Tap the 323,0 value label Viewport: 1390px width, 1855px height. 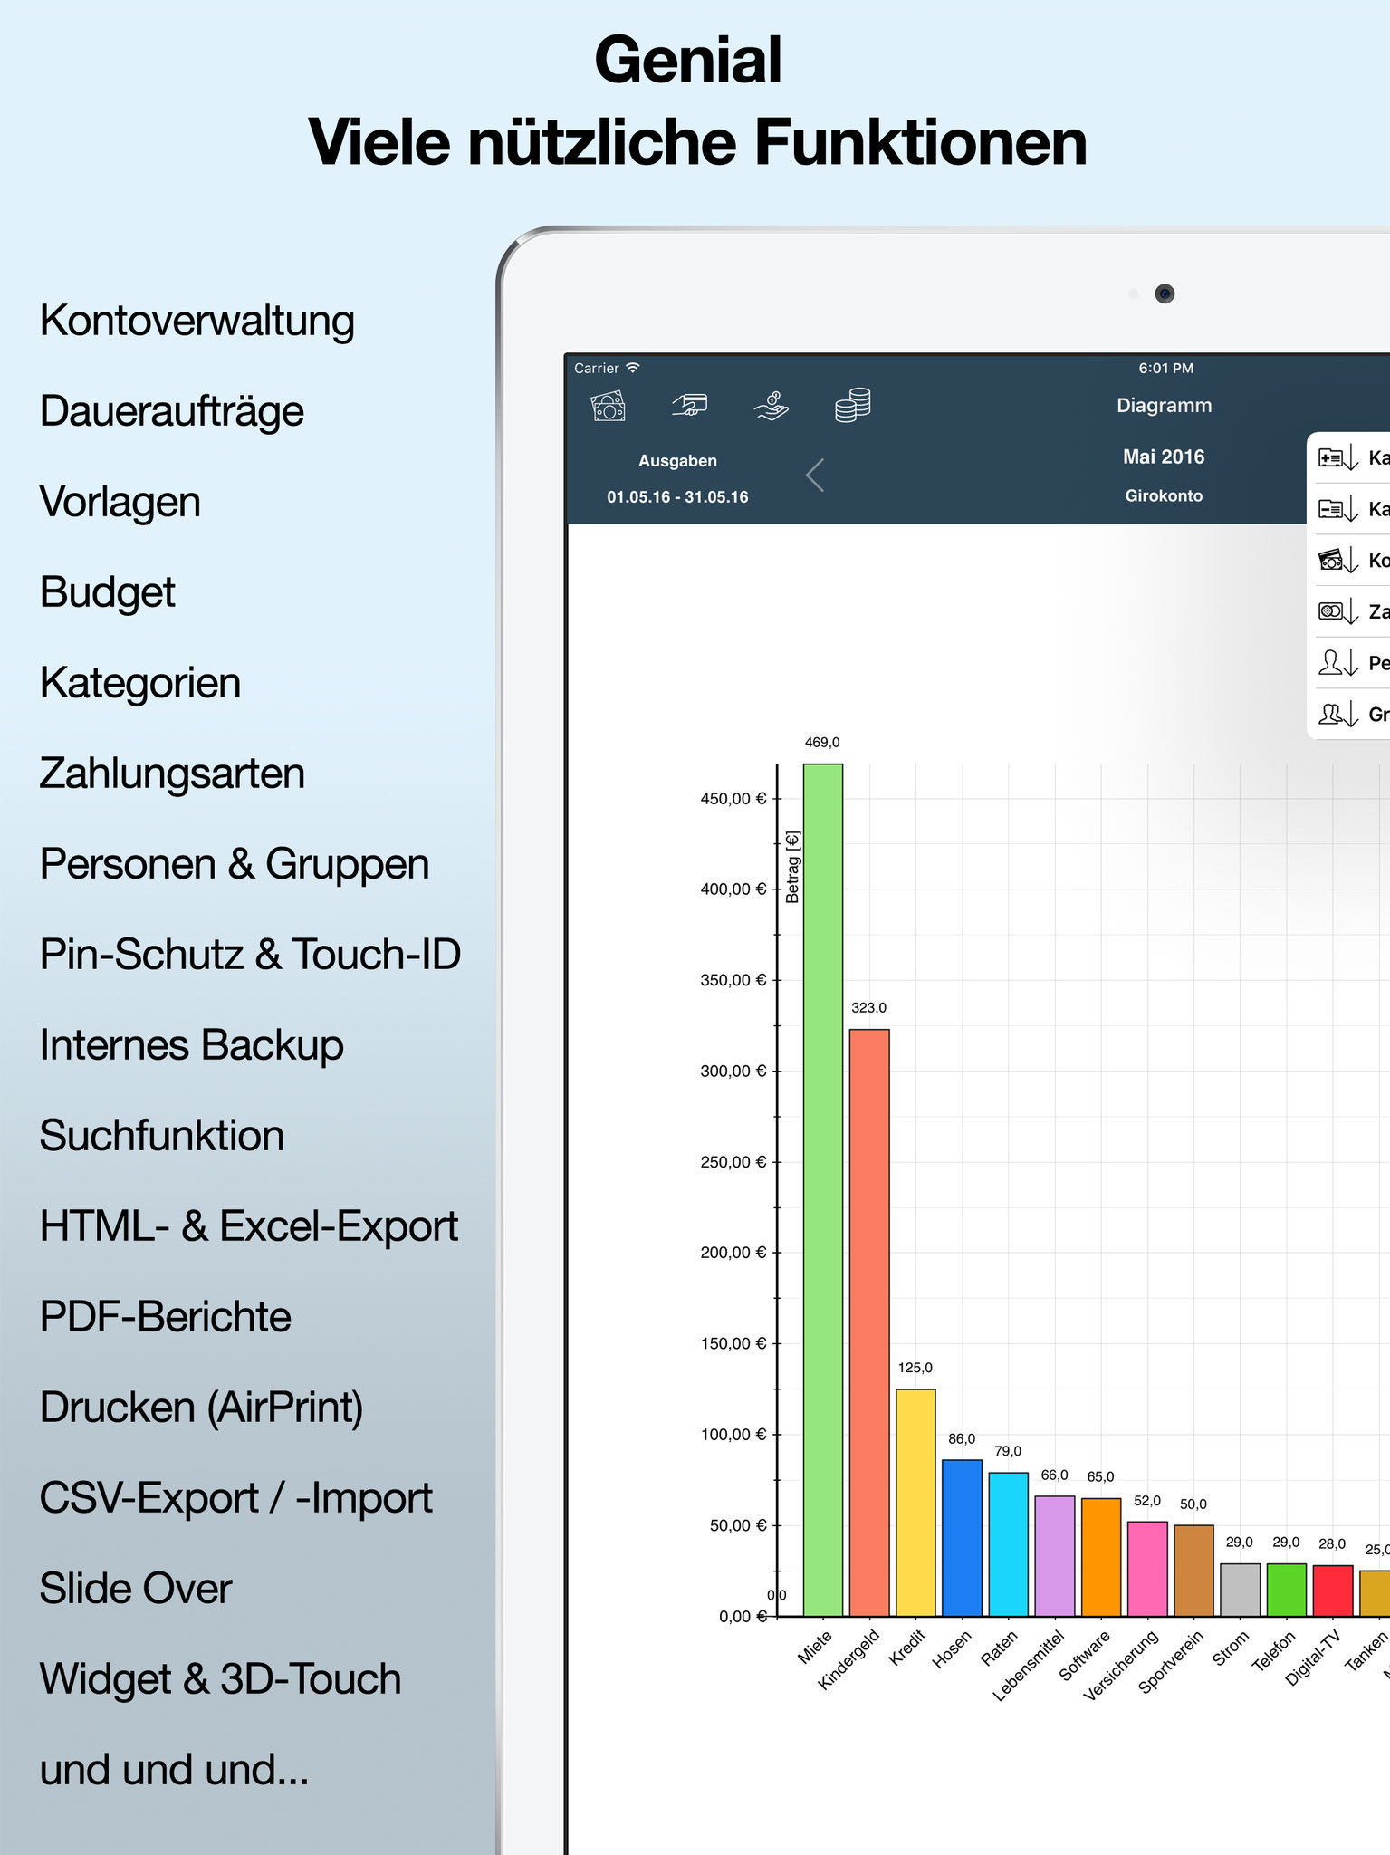click(x=869, y=1008)
